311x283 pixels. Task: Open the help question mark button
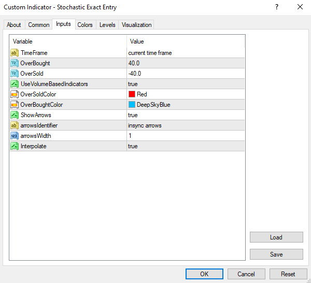click(277, 7)
